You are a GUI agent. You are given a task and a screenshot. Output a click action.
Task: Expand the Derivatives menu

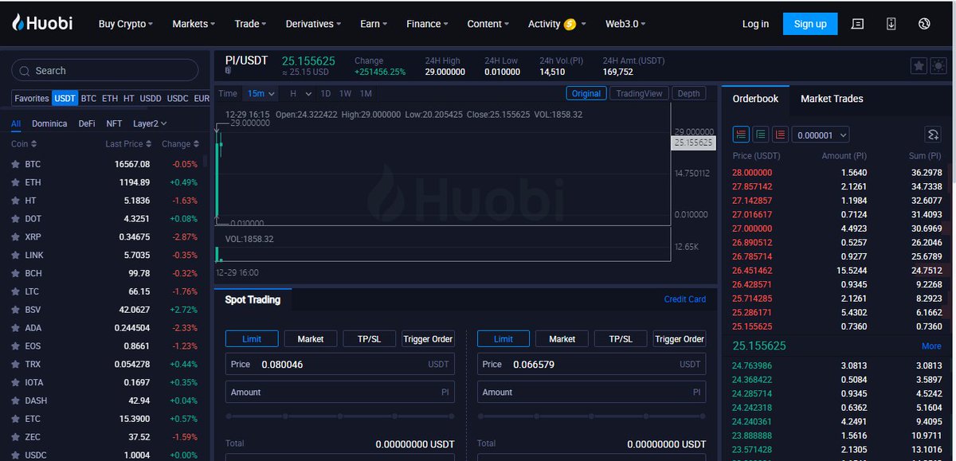click(x=313, y=24)
